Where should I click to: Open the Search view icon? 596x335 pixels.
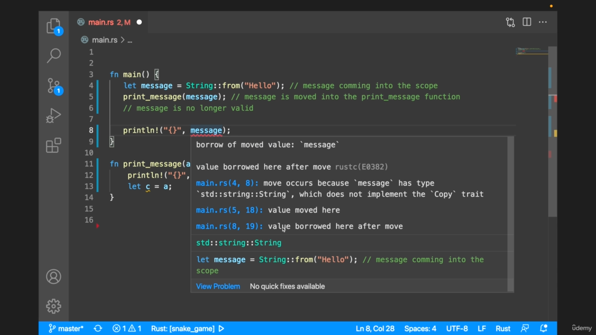click(x=54, y=55)
